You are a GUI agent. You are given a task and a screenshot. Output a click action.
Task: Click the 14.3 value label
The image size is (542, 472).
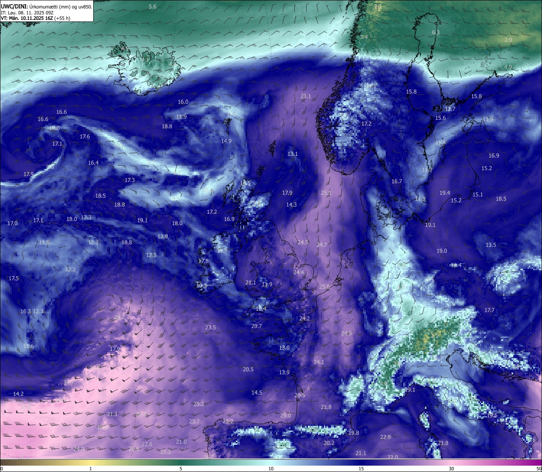click(291, 205)
